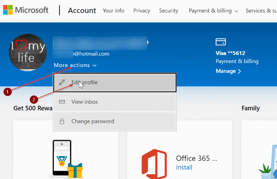The width and height of the screenshot is (277, 179).
Task: Click the Visa **5612 text
Action: click(230, 53)
